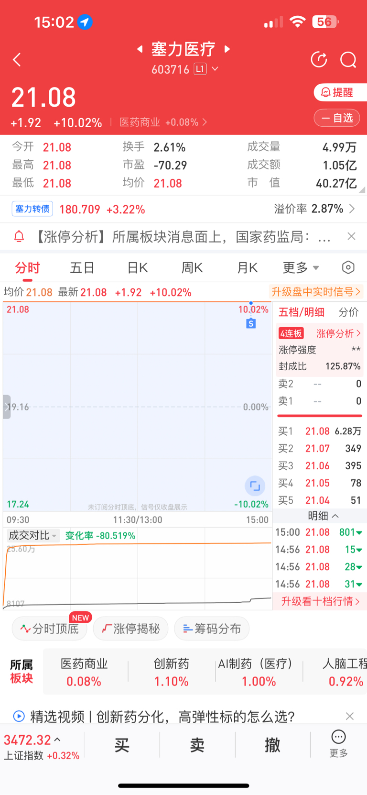This screenshot has height=795, width=367.
Task: Open AI制药（医疗） sector card
Action: [259, 672]
